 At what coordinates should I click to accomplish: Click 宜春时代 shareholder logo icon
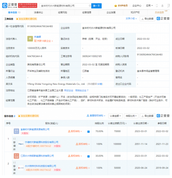(x=16, y=131)
